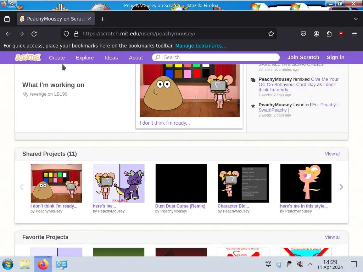The image size is (363, 272).
Task: Expand the list all tabs chevron
Action: click(x=356, y=19)
